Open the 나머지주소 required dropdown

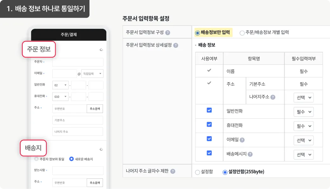[x=303, y=98]
